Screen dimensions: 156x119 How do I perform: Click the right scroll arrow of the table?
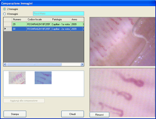click(x=82, y=64)
